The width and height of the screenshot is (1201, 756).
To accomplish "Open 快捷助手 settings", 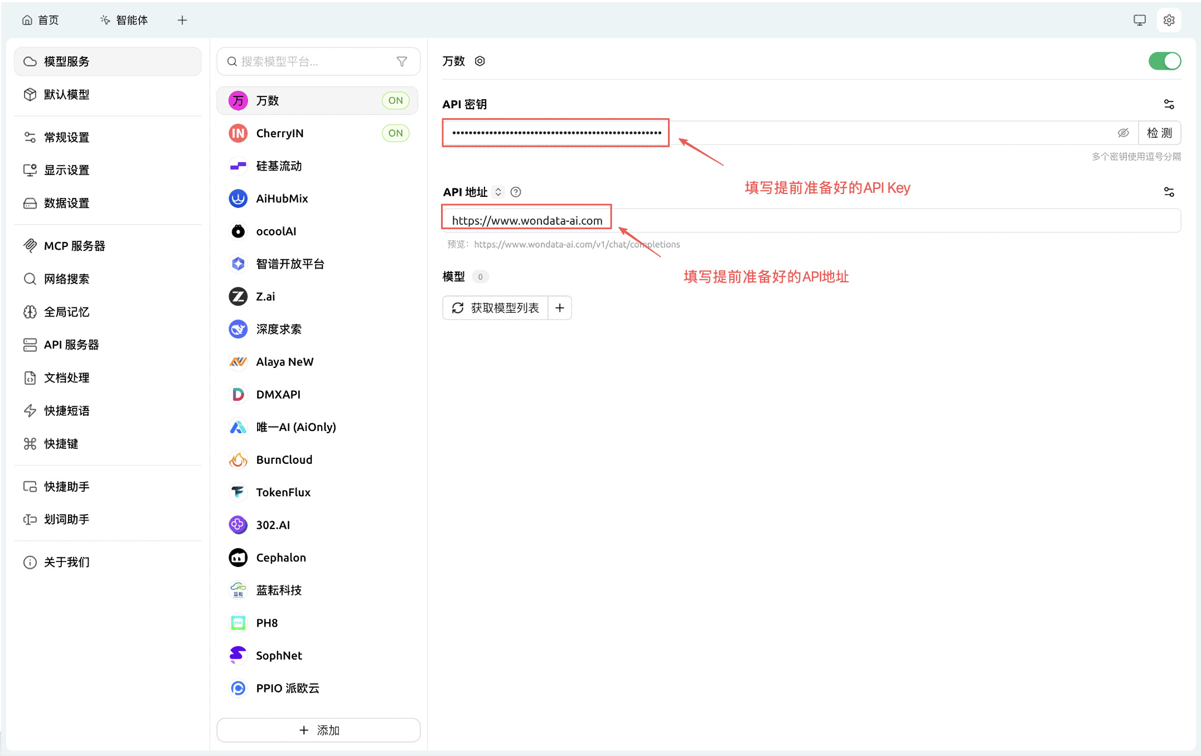I will coord(108,486).
